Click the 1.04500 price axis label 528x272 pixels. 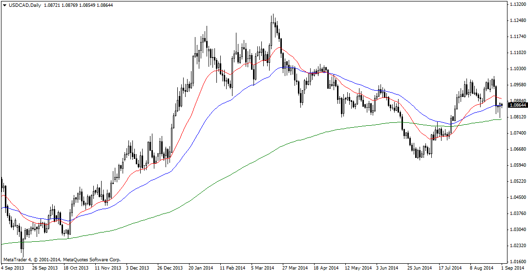click(518, 197)
